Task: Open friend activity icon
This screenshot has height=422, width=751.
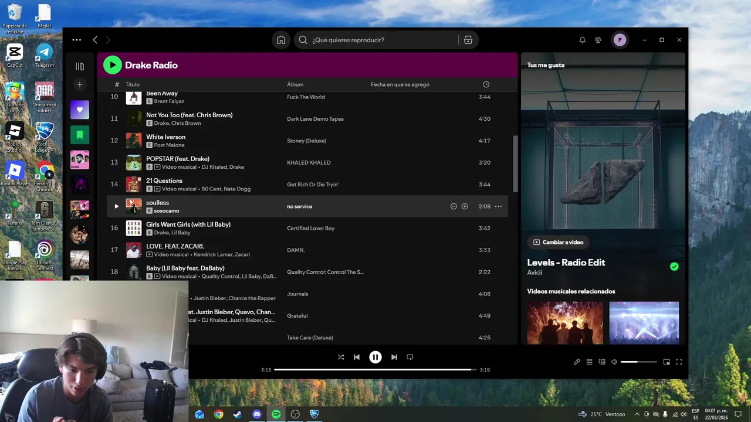Action: (598, 40)
